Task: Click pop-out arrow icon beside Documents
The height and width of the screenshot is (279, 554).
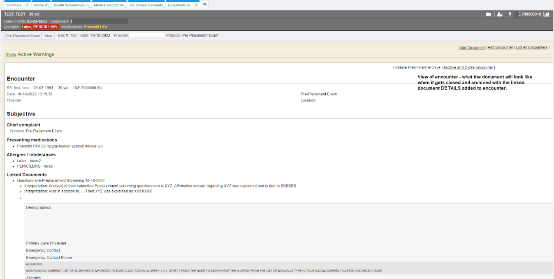Action: (195, 5)
